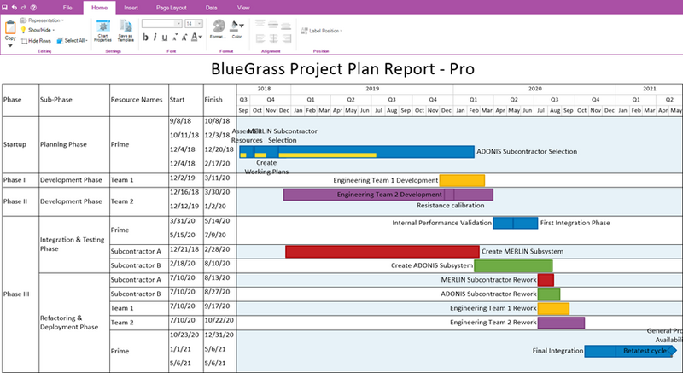Open the font size dropdown showing 14
This screenshot has height=373, width=683.
pyautogui.click(x=194, y=24)
